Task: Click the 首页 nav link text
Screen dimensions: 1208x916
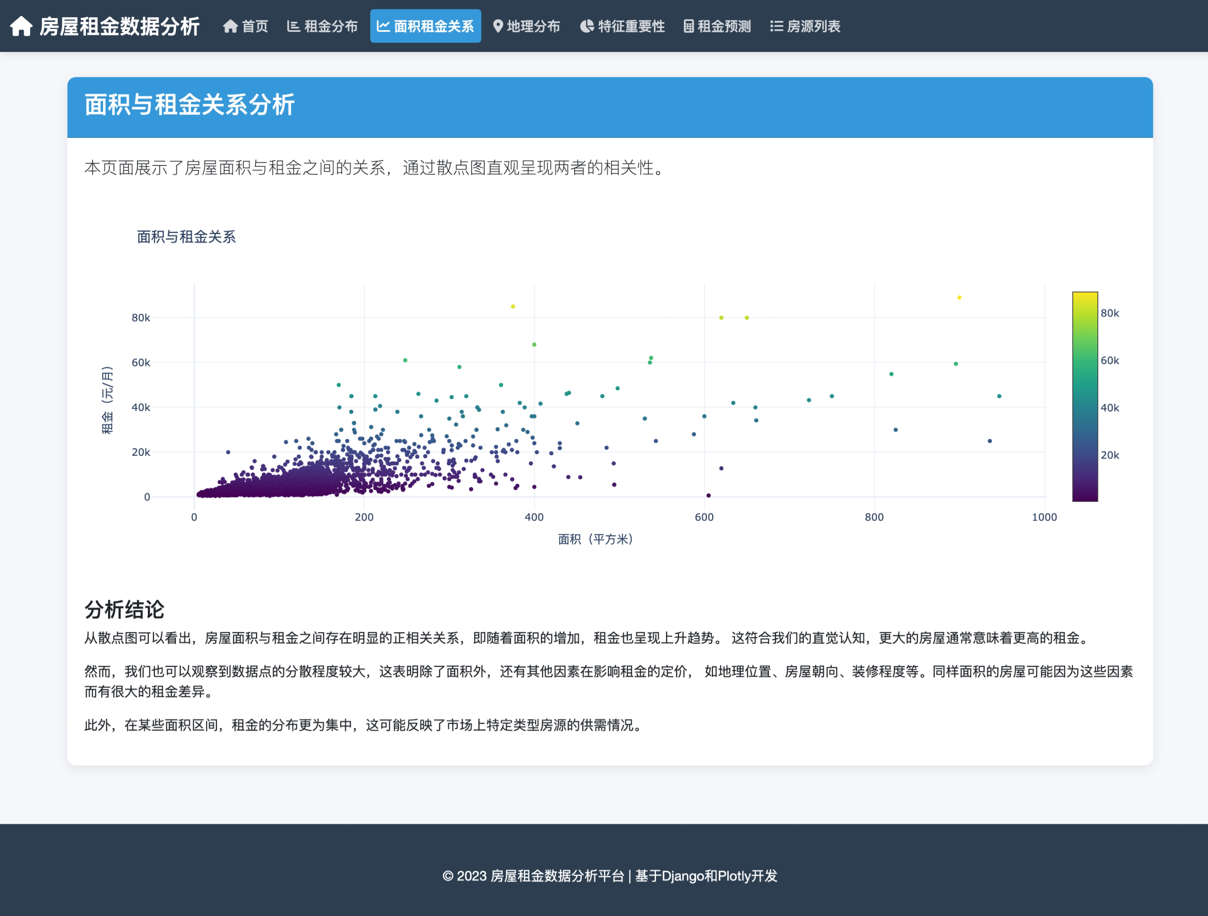Action: click(255, 26)
